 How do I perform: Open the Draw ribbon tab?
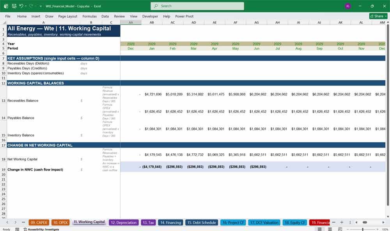click(49, 16)
